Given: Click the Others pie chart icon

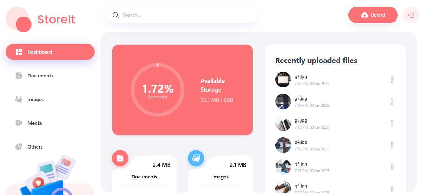Looking at the screenshot, I should coord(19,147).
